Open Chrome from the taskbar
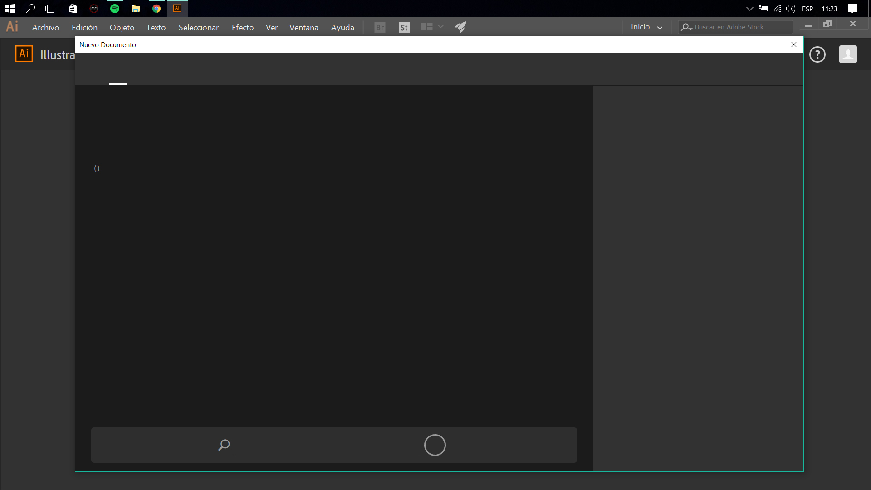Viewport: 871px width, 490px height. point(157,8)
